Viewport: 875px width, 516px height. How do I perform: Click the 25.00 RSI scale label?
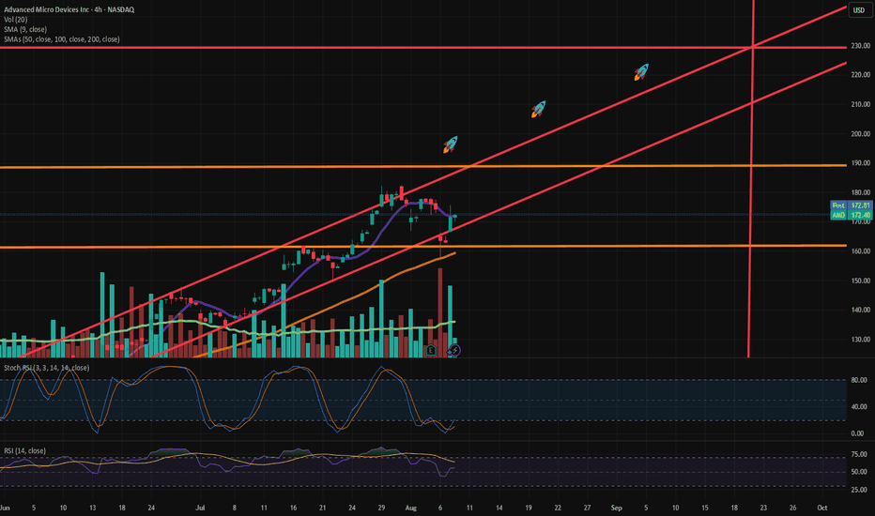[859, 490]
